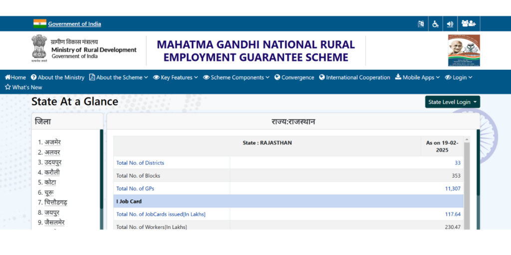Click the inner table scrollbar up arrow

(x=467, y=139)
